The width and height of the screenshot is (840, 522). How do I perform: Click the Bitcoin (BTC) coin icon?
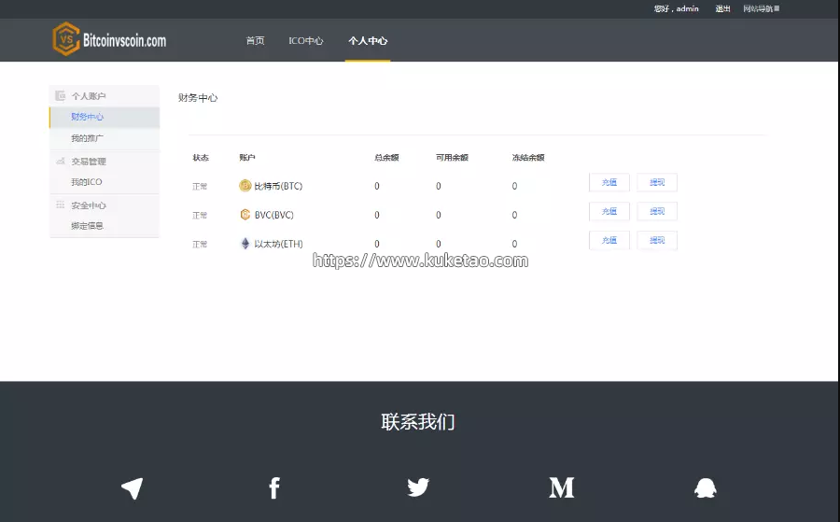tap(245, 186)
